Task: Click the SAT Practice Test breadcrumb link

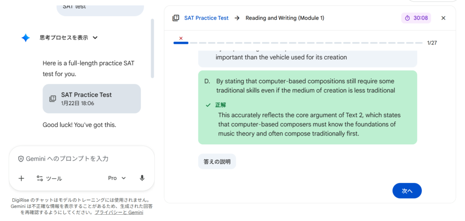Action: (x=206, y=18)
